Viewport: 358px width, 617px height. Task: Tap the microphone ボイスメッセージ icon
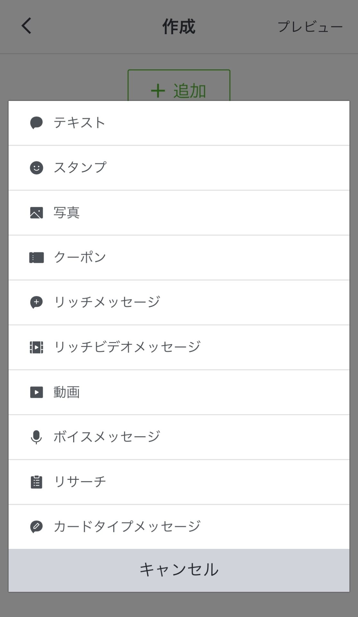[x=36, y=437]
